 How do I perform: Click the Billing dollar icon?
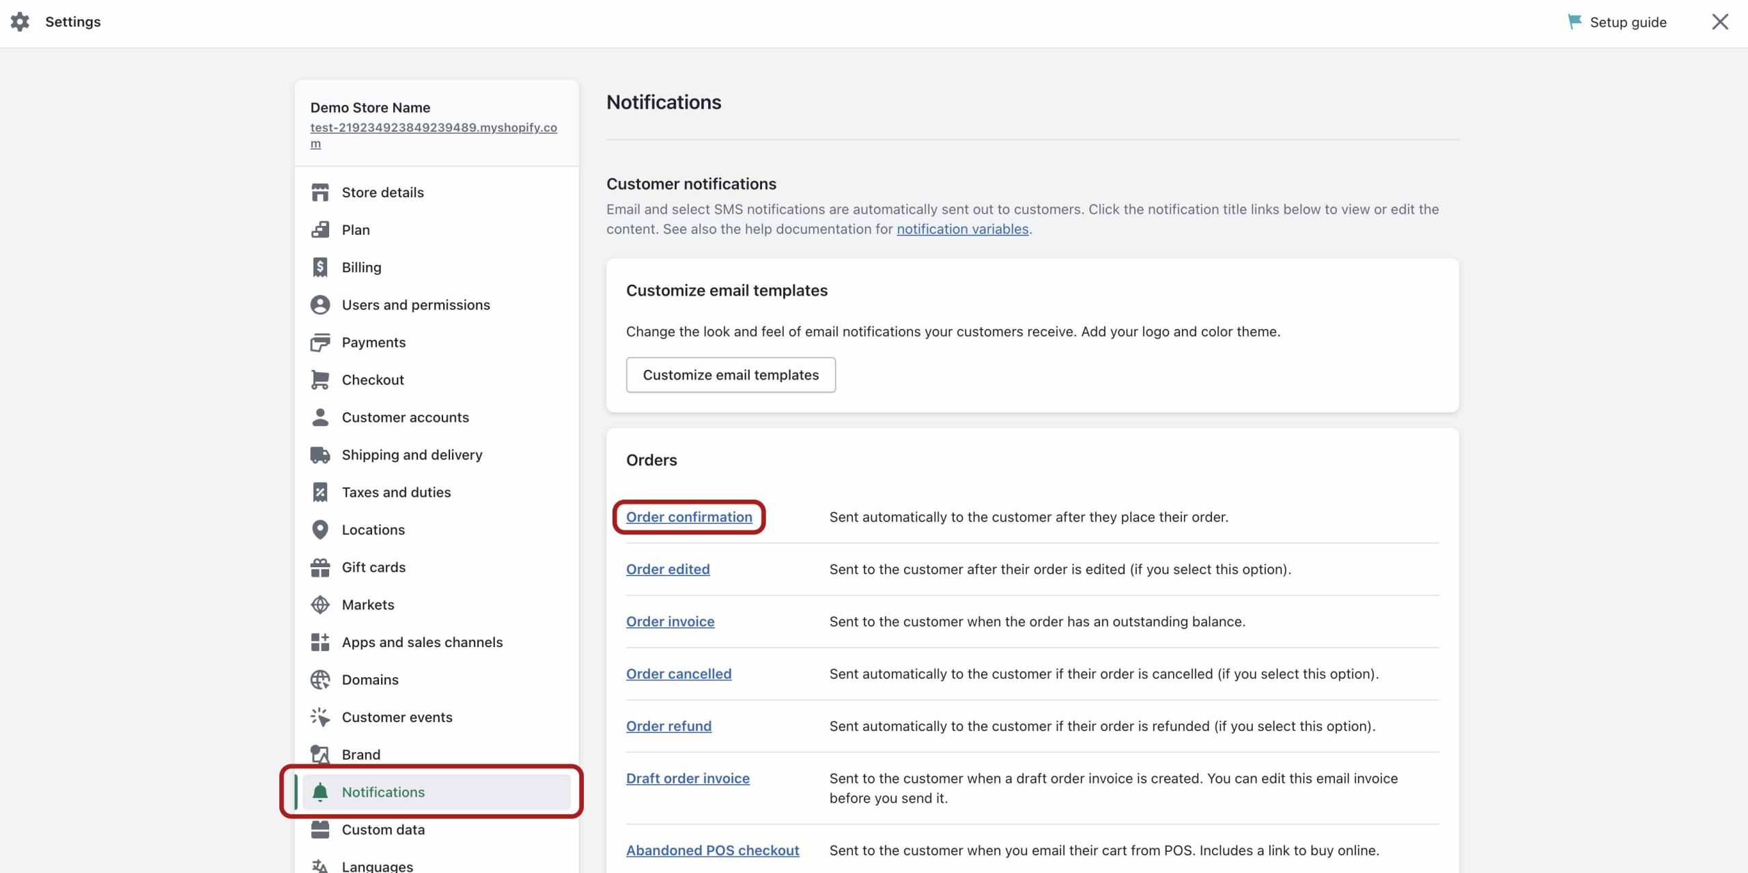click(x=320, y=267)
